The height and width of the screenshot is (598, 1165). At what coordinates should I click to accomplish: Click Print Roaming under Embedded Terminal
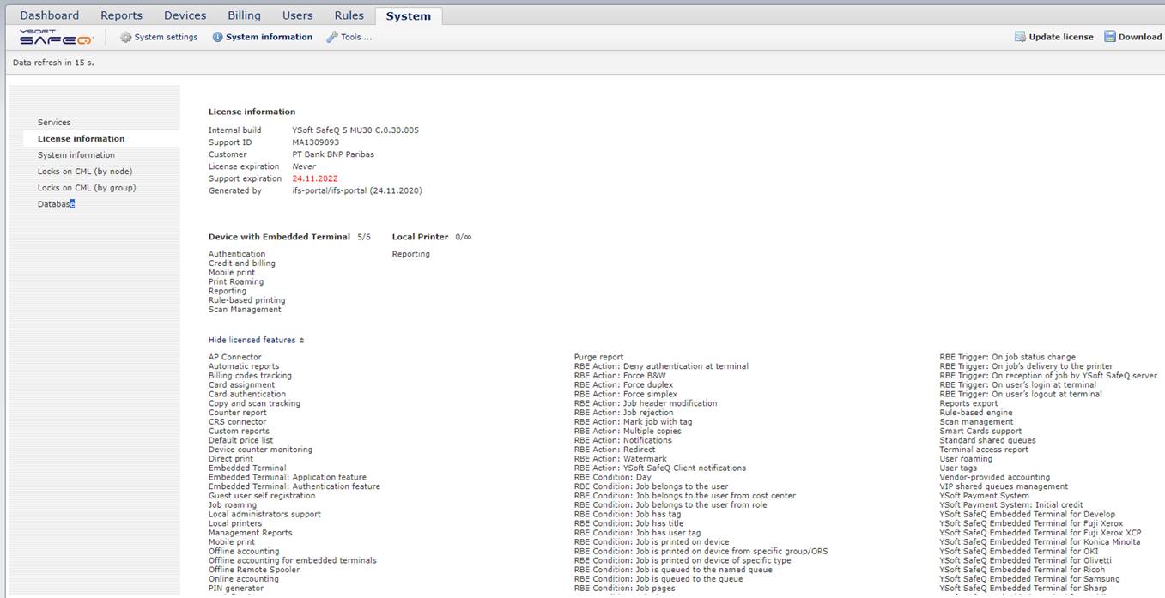coord(236,281)
